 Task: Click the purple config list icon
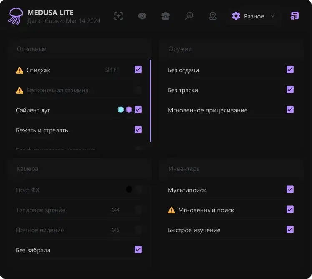[x=294, y=16]
